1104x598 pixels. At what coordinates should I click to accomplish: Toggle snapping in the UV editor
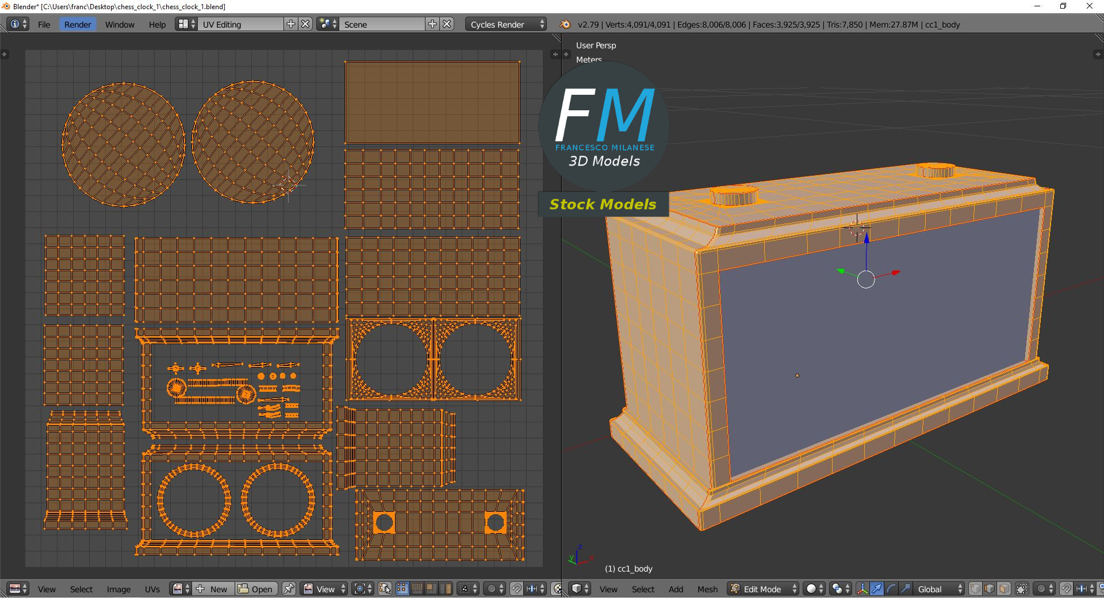point(516,589)
